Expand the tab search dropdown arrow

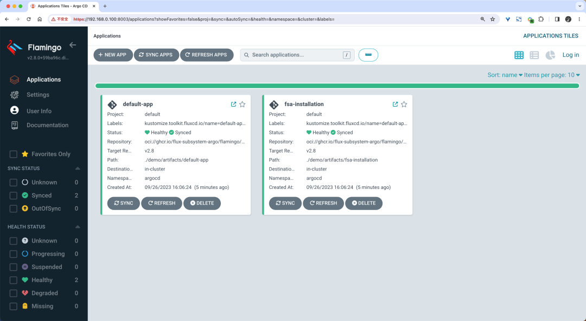(x=579, y=6)
